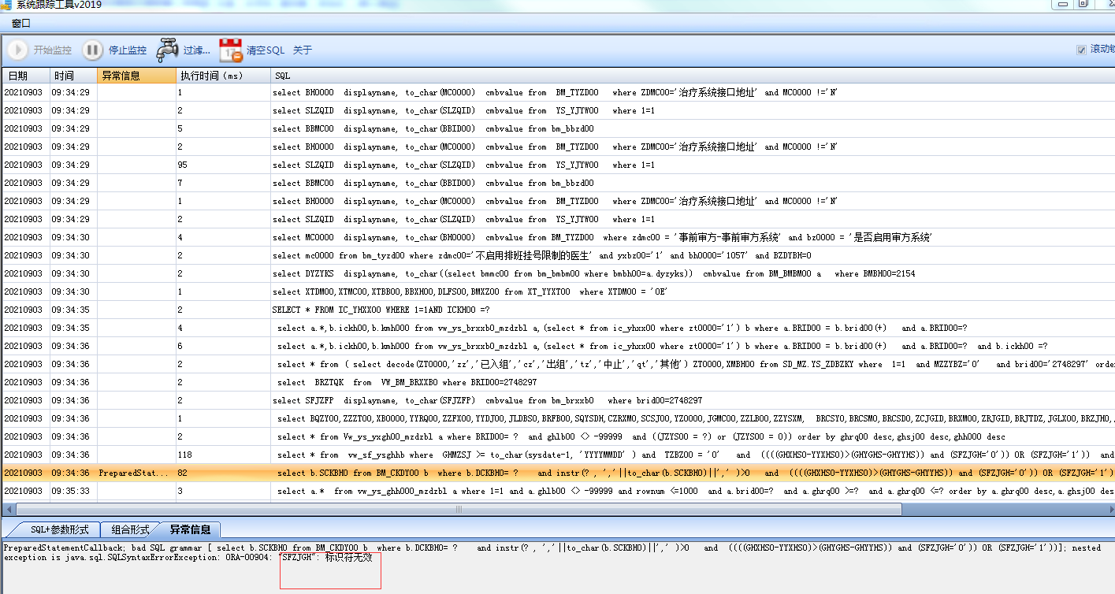Select 'select a.* from vw_ys_ghh000_mzdzbl' row
This screenshot has width=1115, height=594.
(558, 491)
